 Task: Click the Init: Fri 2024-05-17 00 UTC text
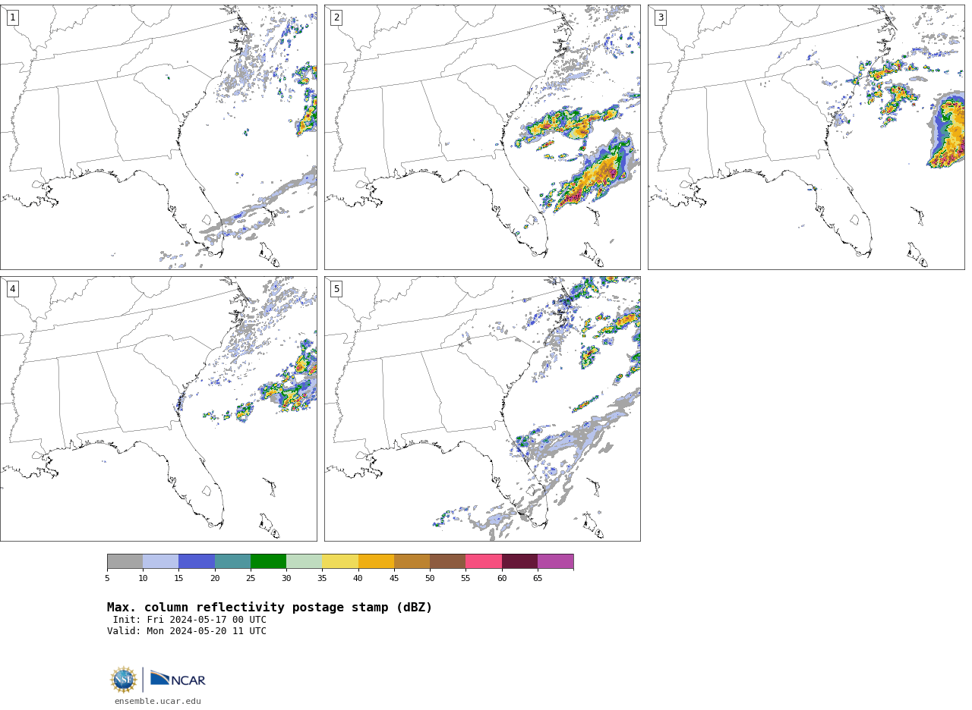(190, 620)
